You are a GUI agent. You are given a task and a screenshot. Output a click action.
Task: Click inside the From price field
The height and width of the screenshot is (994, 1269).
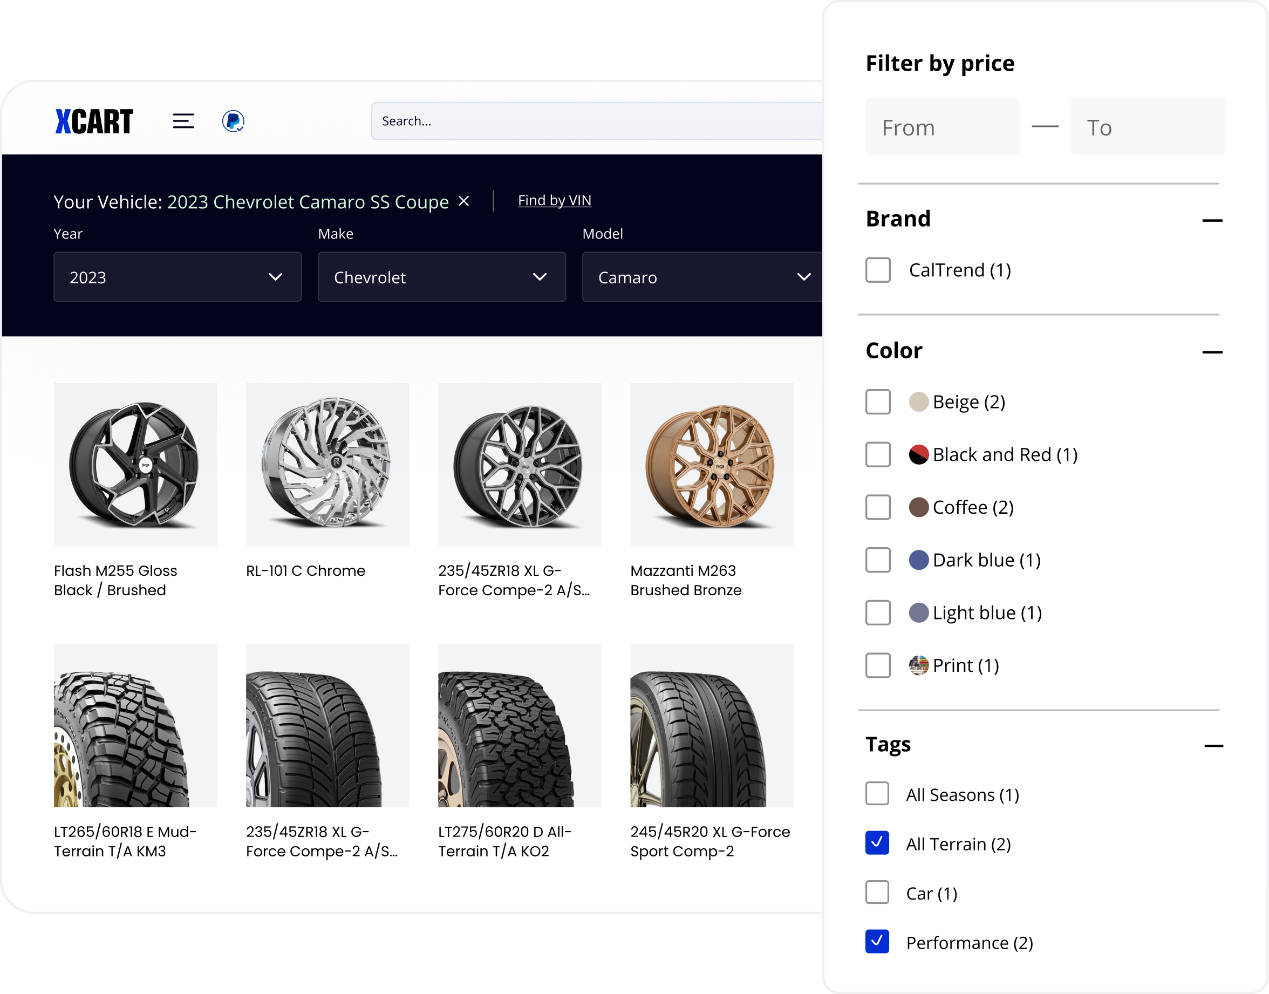point(942,126)
